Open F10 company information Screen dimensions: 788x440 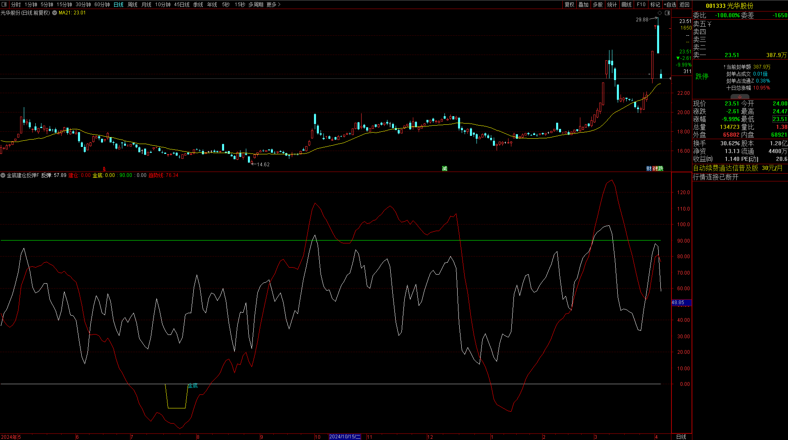coord(641,5)
